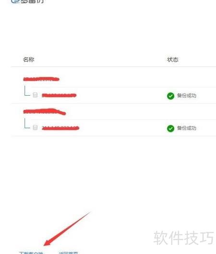
Task: Click the first file's document icon
Action: pos(35,95)
